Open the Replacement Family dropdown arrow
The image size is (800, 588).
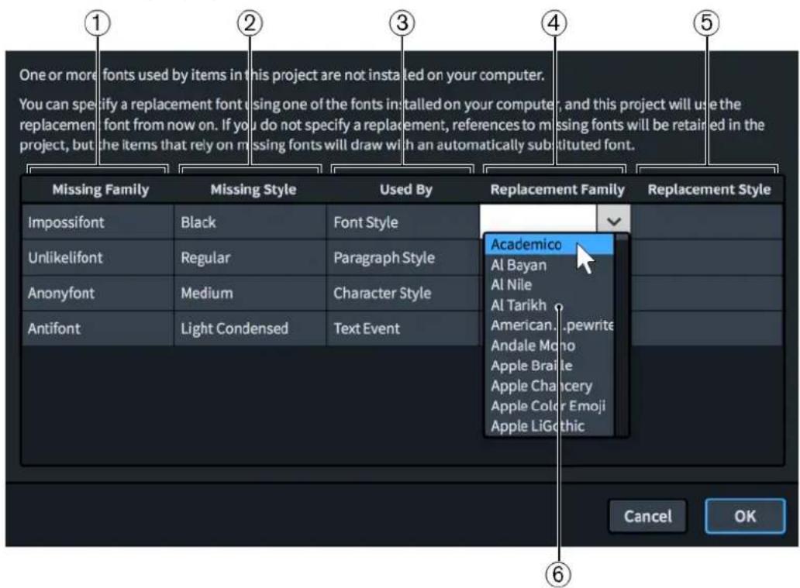pos(614,222)
